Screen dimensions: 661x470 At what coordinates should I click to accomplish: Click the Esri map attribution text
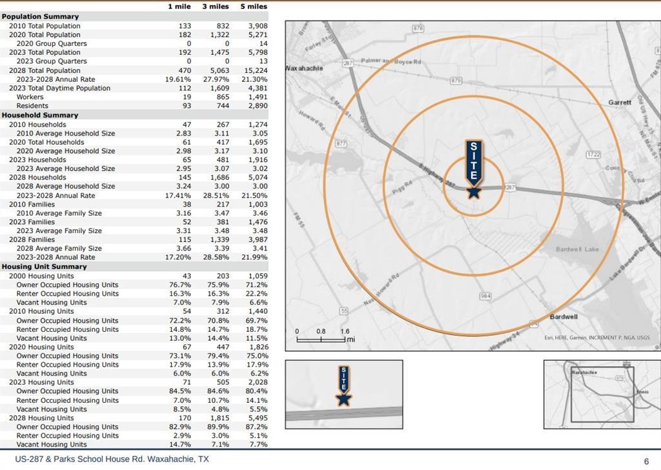click(597, 338)
